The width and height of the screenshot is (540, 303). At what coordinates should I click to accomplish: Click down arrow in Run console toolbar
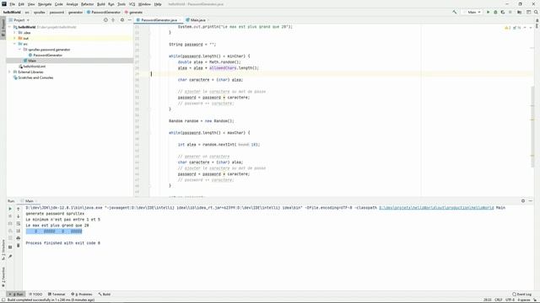point(19,216)
